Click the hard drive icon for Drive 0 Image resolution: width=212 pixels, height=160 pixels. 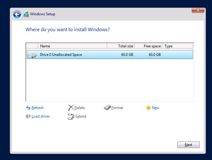point(32,55)
